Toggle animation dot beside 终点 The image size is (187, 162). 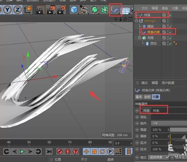(x=137, y=149)
